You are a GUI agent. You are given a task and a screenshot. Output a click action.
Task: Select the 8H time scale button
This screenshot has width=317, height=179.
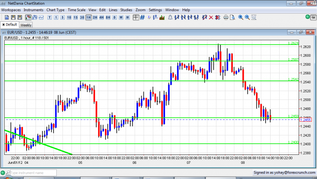108,18
